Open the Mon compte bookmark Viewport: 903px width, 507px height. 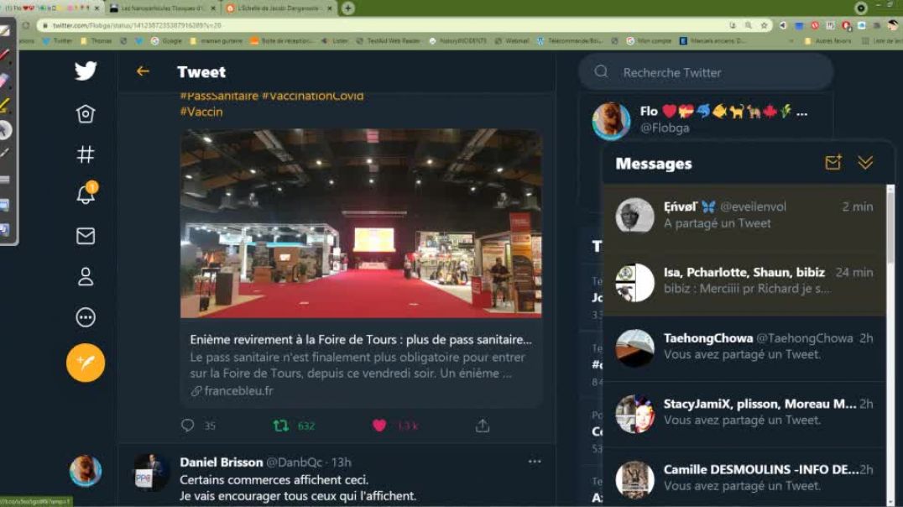(649, 41)
